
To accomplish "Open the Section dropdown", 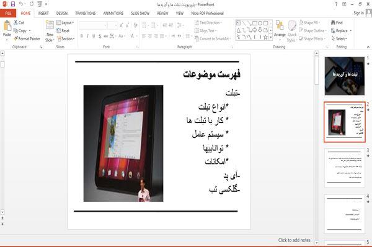I will (x=66, y=38).
